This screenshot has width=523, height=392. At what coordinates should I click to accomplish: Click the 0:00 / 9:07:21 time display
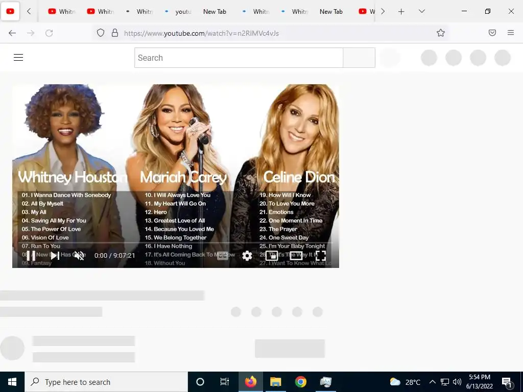115,256
